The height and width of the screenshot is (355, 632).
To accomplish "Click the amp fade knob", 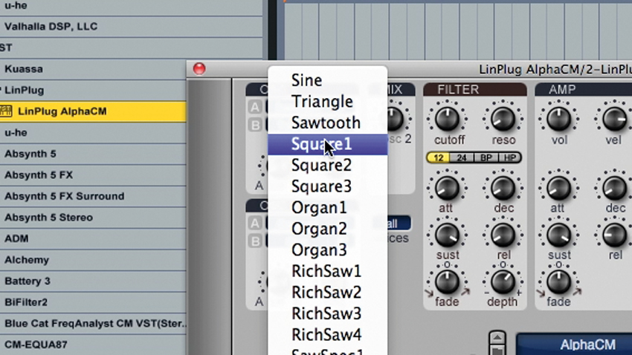I will point(558,281).
